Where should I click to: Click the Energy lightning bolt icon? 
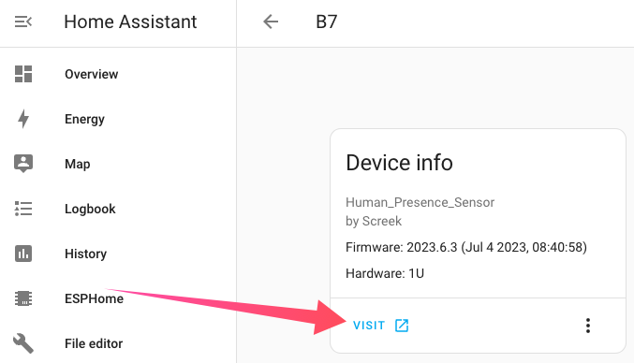[x=23, y=119]
